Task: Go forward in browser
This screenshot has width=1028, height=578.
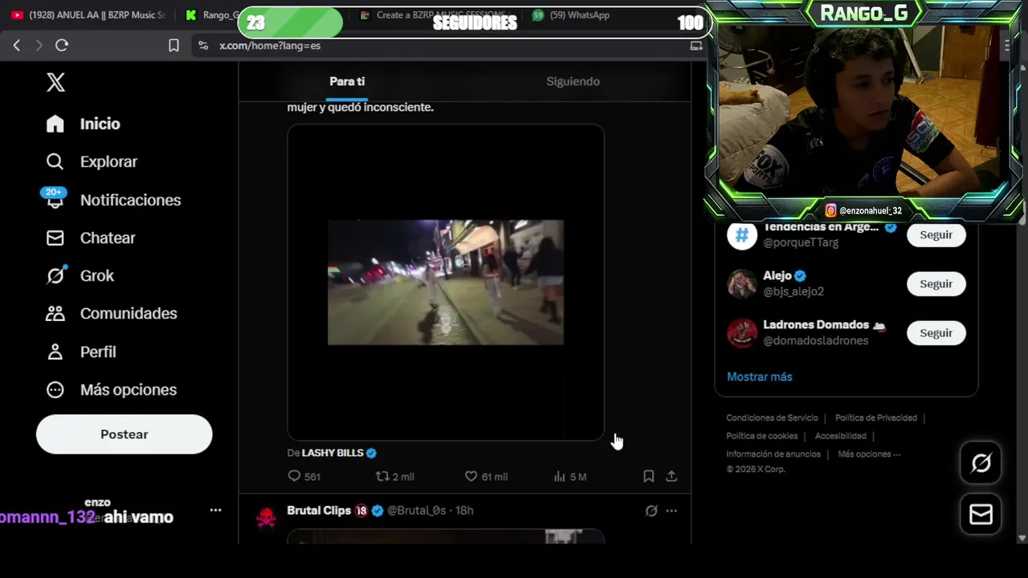Action: click(39, 46)
